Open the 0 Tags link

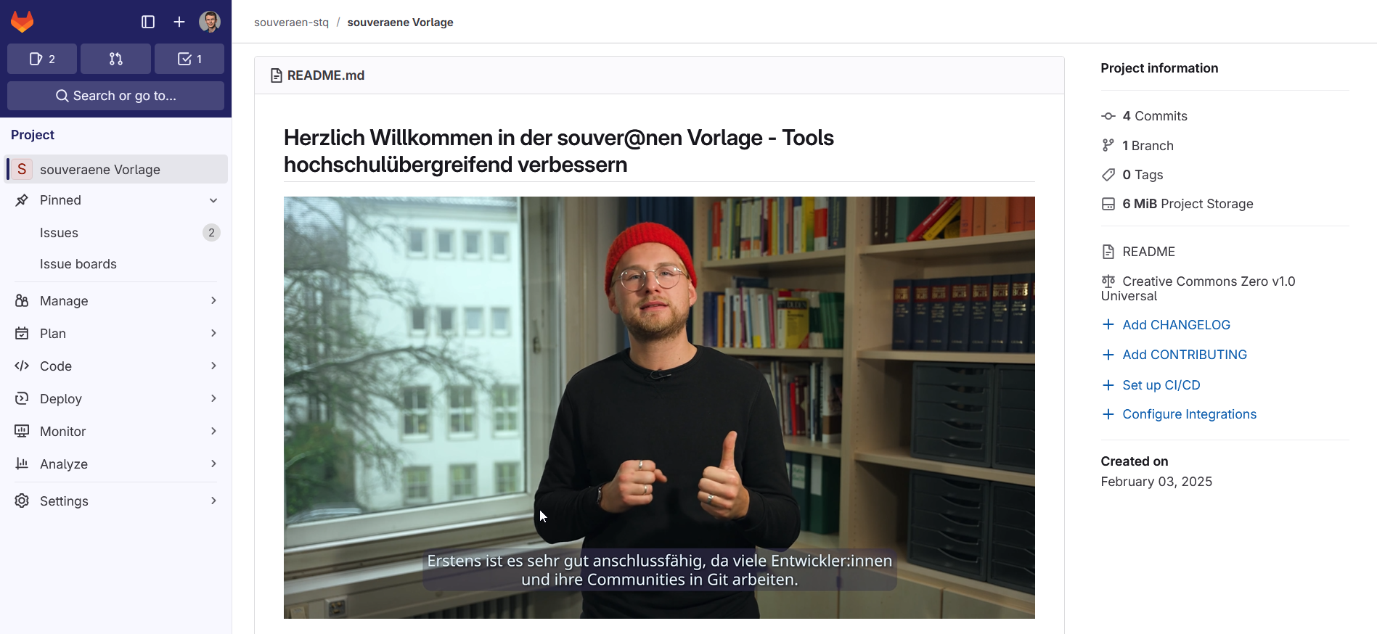(1142, 175)
